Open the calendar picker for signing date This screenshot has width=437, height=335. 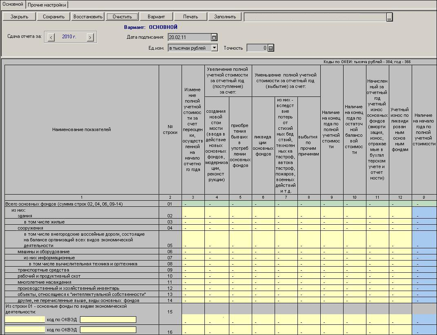click(214, 37)
